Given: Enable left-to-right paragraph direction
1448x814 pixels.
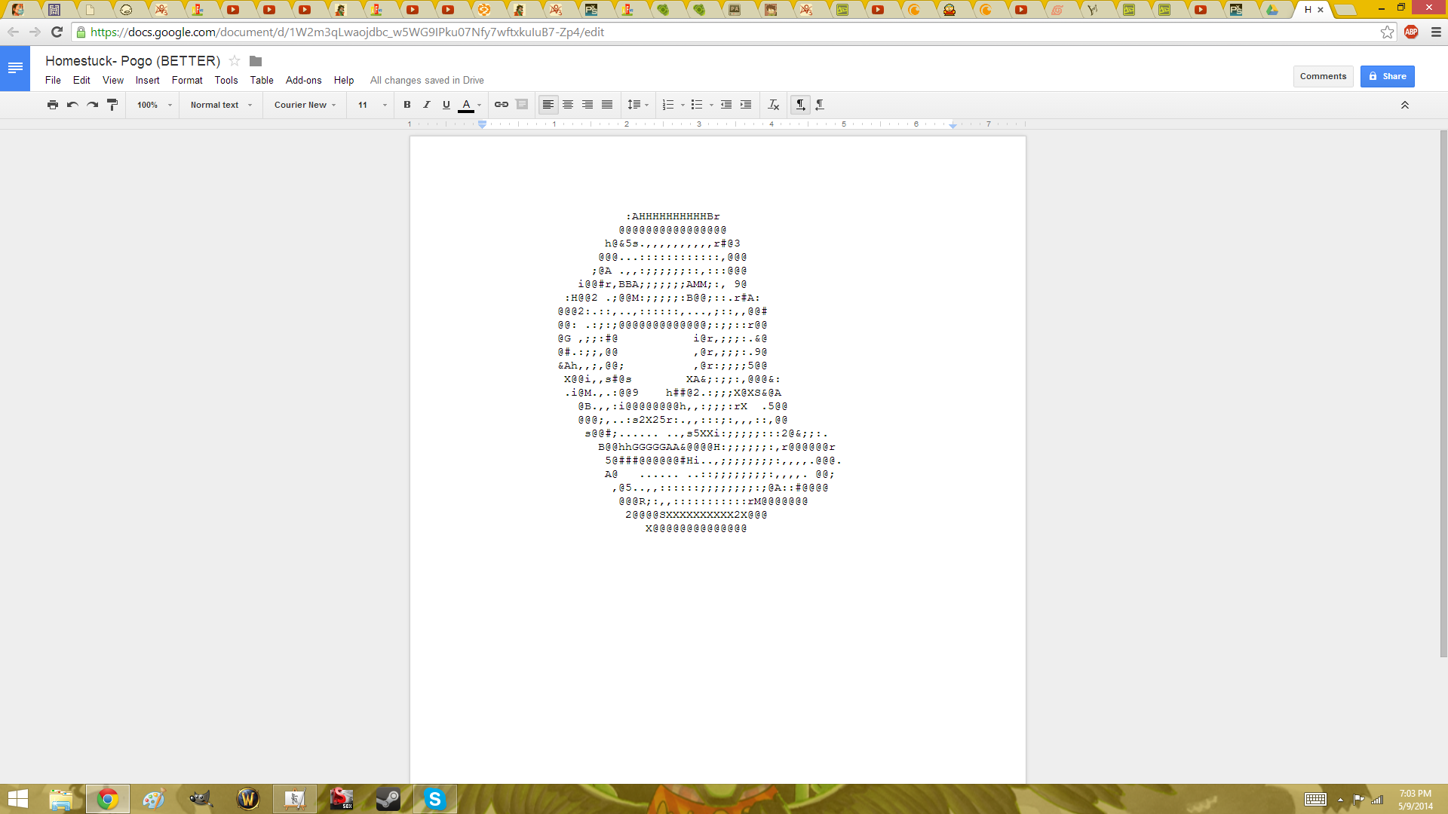Looking at the screenshot, I should pyautogui.click(x=800, y=105).
